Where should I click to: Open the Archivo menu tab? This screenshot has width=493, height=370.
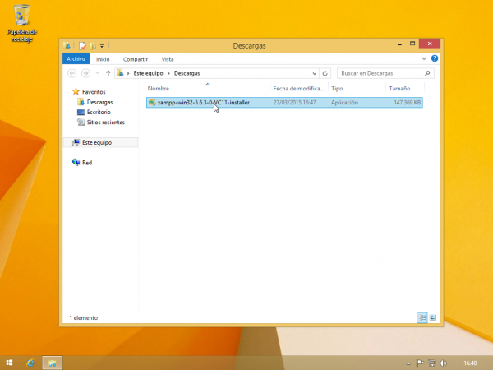[76, 59]
